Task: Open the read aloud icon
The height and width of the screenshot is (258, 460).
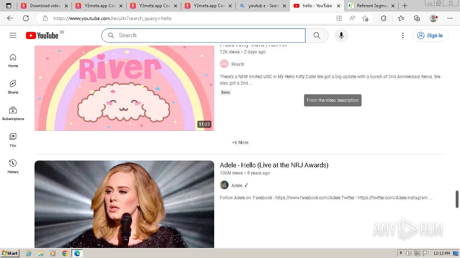Action: click(x=352, y=18)
